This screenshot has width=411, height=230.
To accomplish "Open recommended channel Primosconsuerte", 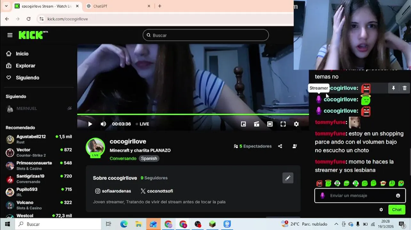I will point(38,165).
